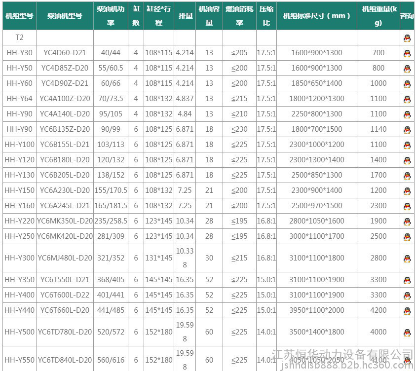The image size is (416, 371).
Task: Select the 柴油机功率 header cell
Action: pos(111,16)
